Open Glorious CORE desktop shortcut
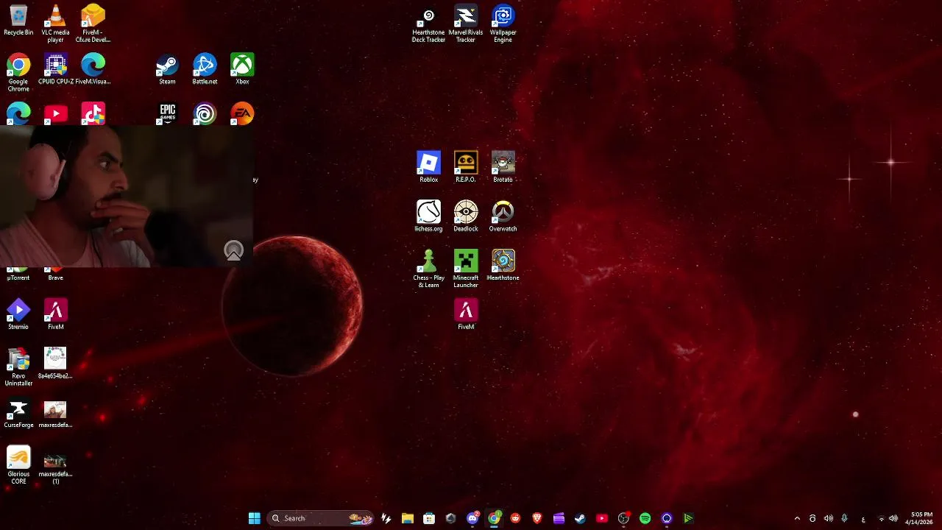942x530 pixels. [x=18, y=465]
